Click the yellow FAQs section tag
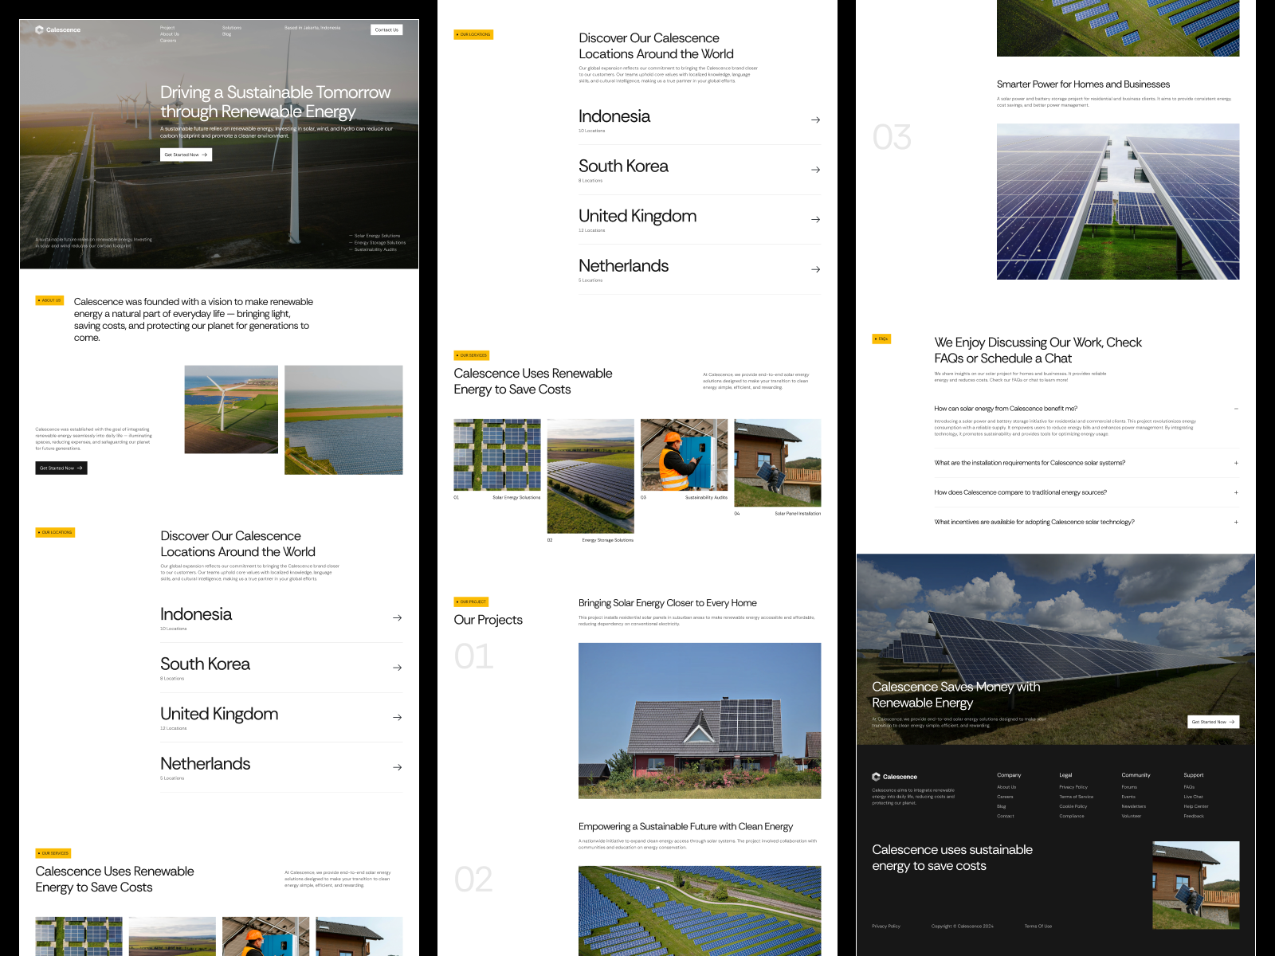The height and width of the screenshot is (956, 1275). coord(881,339)
